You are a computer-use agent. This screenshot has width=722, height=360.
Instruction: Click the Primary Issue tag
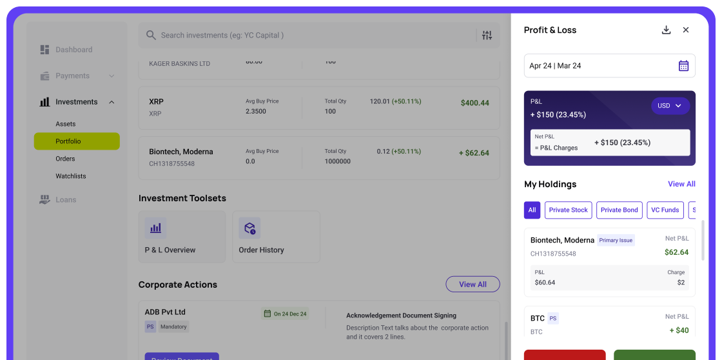click(616, 240)
